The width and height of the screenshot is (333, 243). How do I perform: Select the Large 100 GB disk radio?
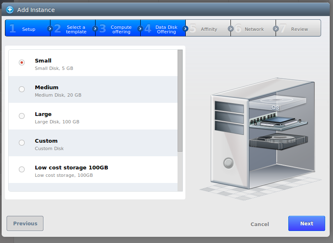[x=22, y=116]
